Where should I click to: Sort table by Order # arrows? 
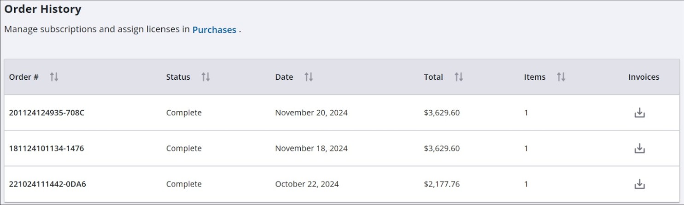(54, 77)
